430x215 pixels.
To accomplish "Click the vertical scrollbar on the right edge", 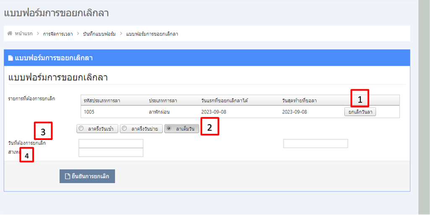I will (x=424, y=105).
